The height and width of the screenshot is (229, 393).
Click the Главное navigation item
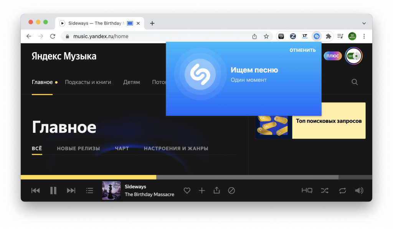42,82
